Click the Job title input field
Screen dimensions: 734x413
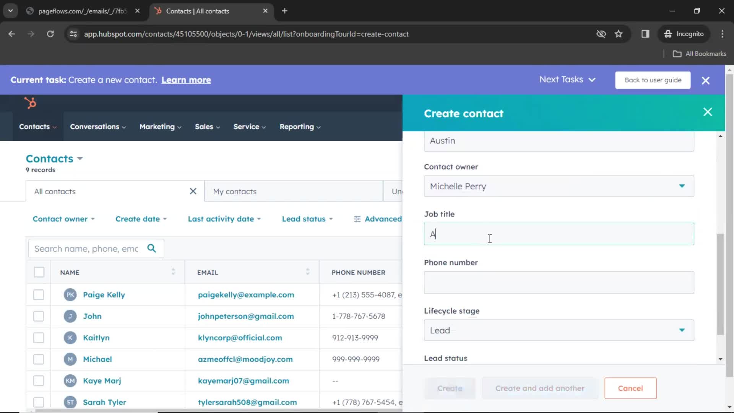[559, 234]
